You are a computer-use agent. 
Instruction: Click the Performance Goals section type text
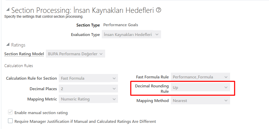tap(121, 25)
